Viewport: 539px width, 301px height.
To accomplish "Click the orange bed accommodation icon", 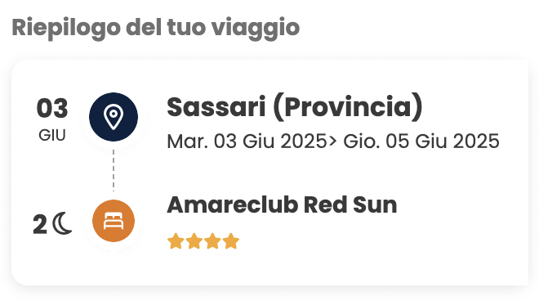I will (114, 221).
